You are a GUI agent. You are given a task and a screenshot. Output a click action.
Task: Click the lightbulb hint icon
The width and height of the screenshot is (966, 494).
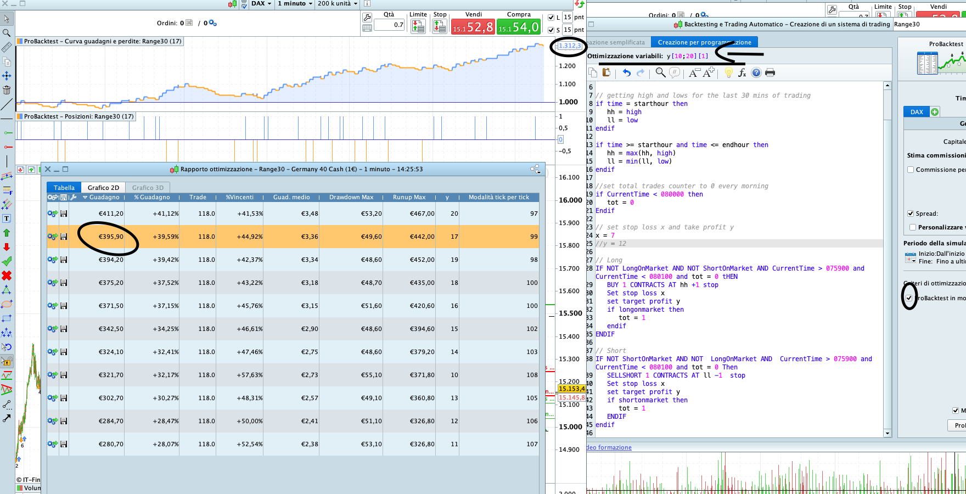[728, 72]
